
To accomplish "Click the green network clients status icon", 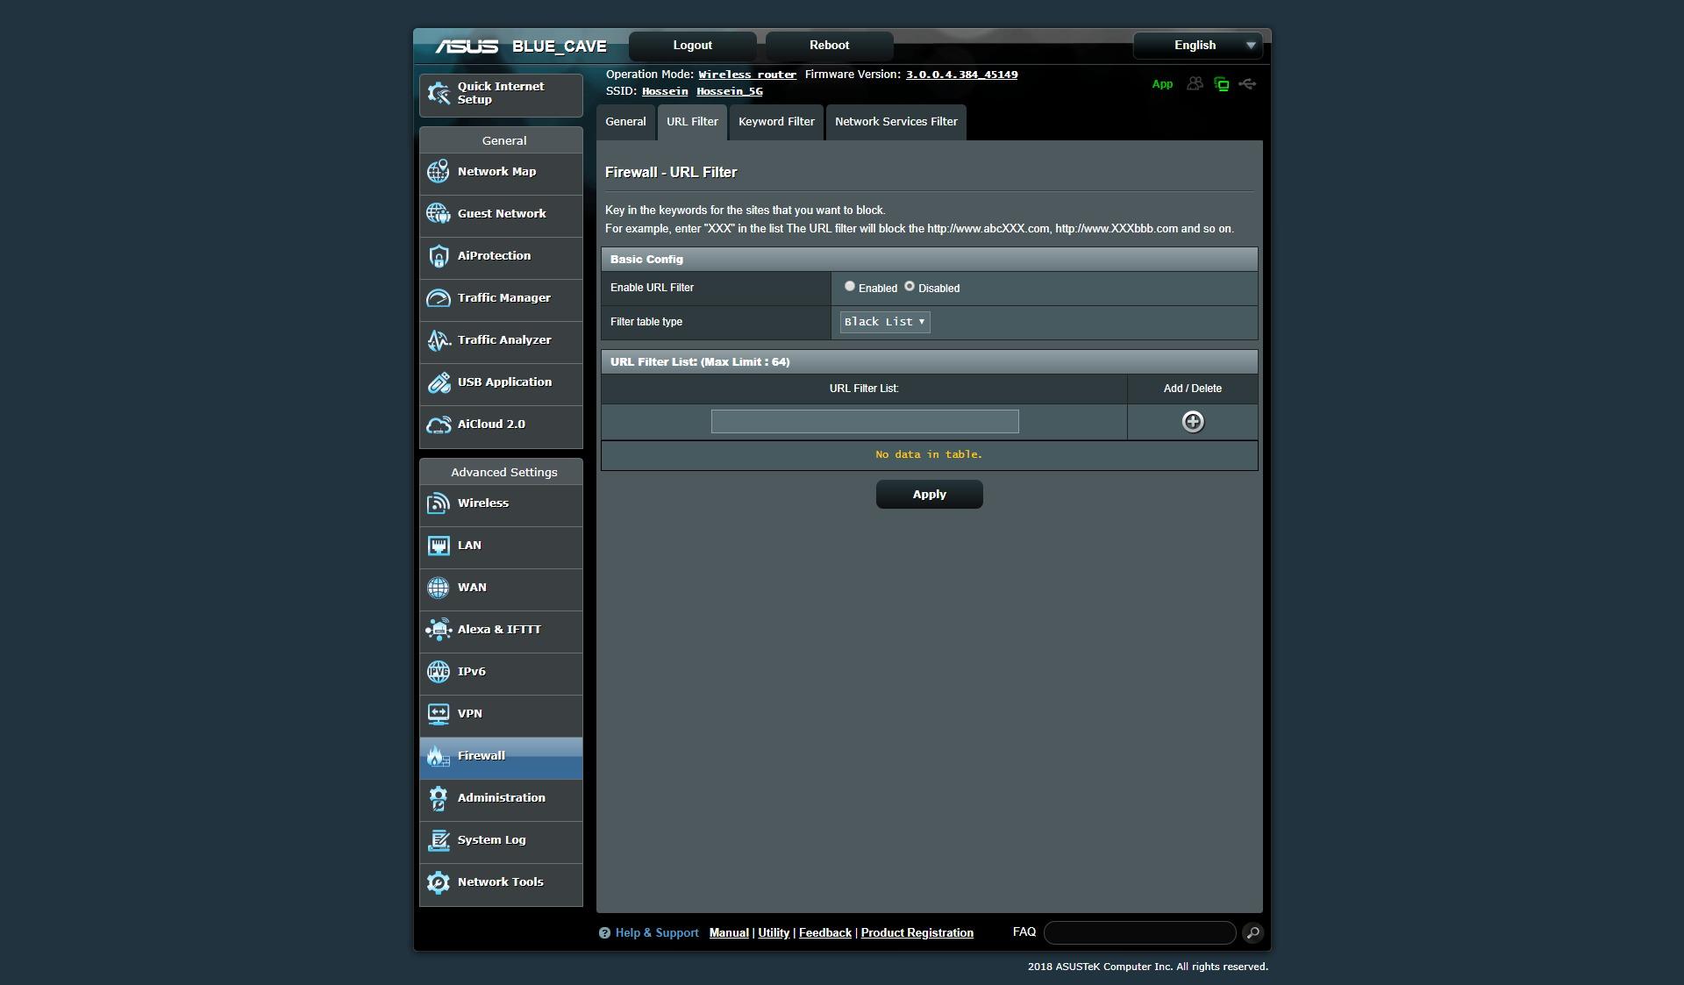I will (x=1221, y=84).
